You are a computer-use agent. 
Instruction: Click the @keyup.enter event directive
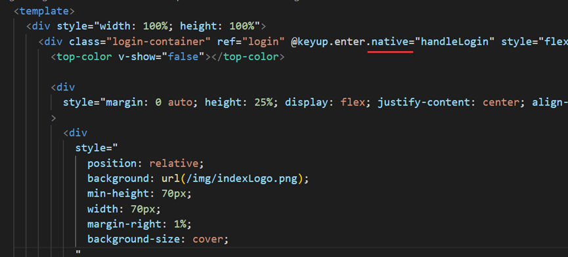[x=328, y=41]
